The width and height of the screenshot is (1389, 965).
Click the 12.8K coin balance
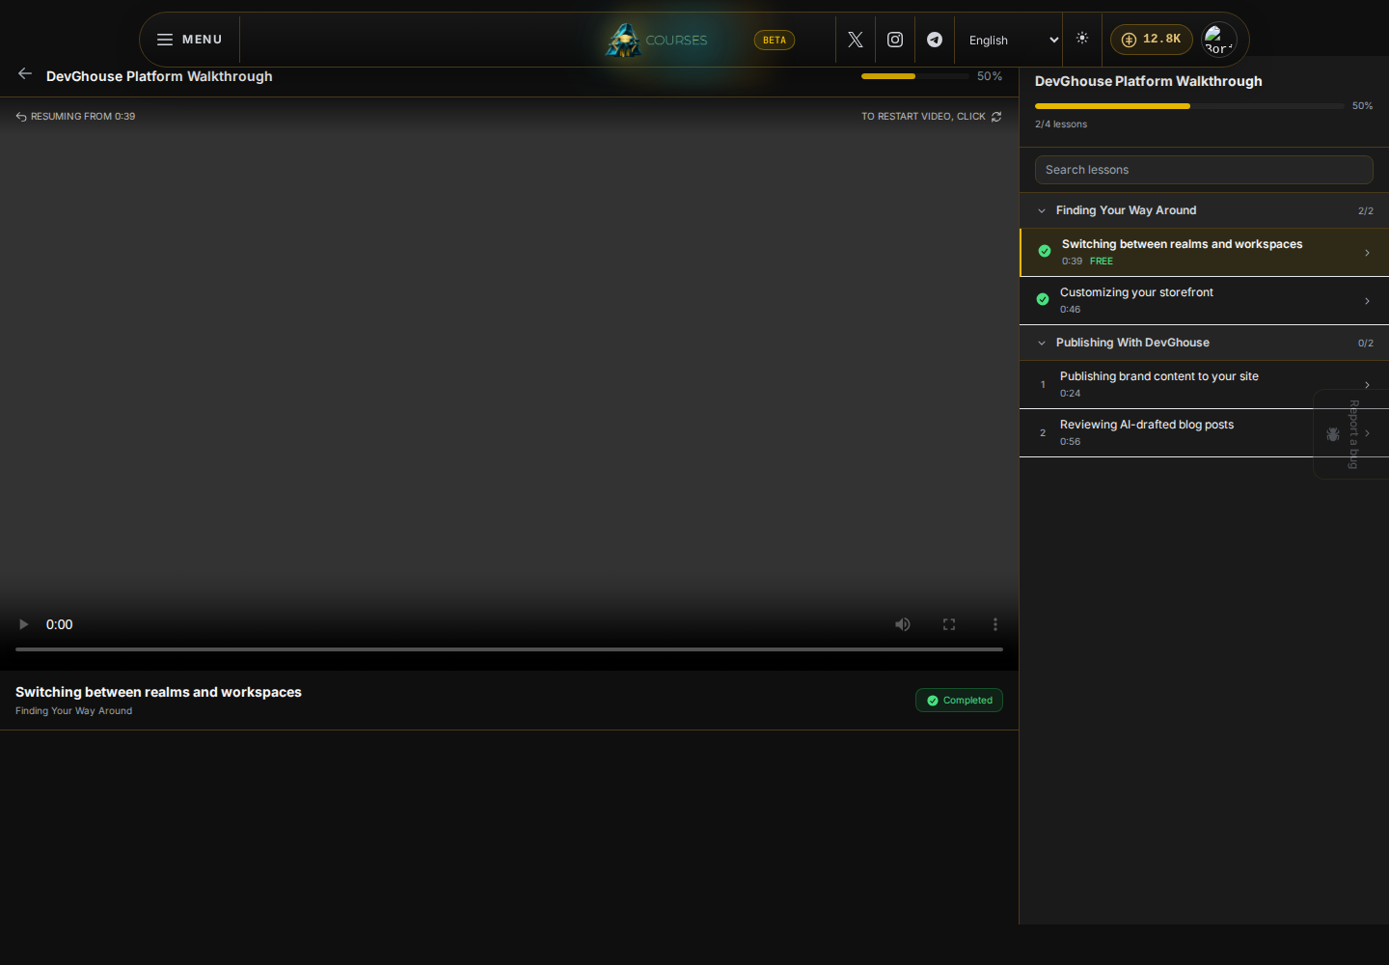click(x=1152, y=40)
